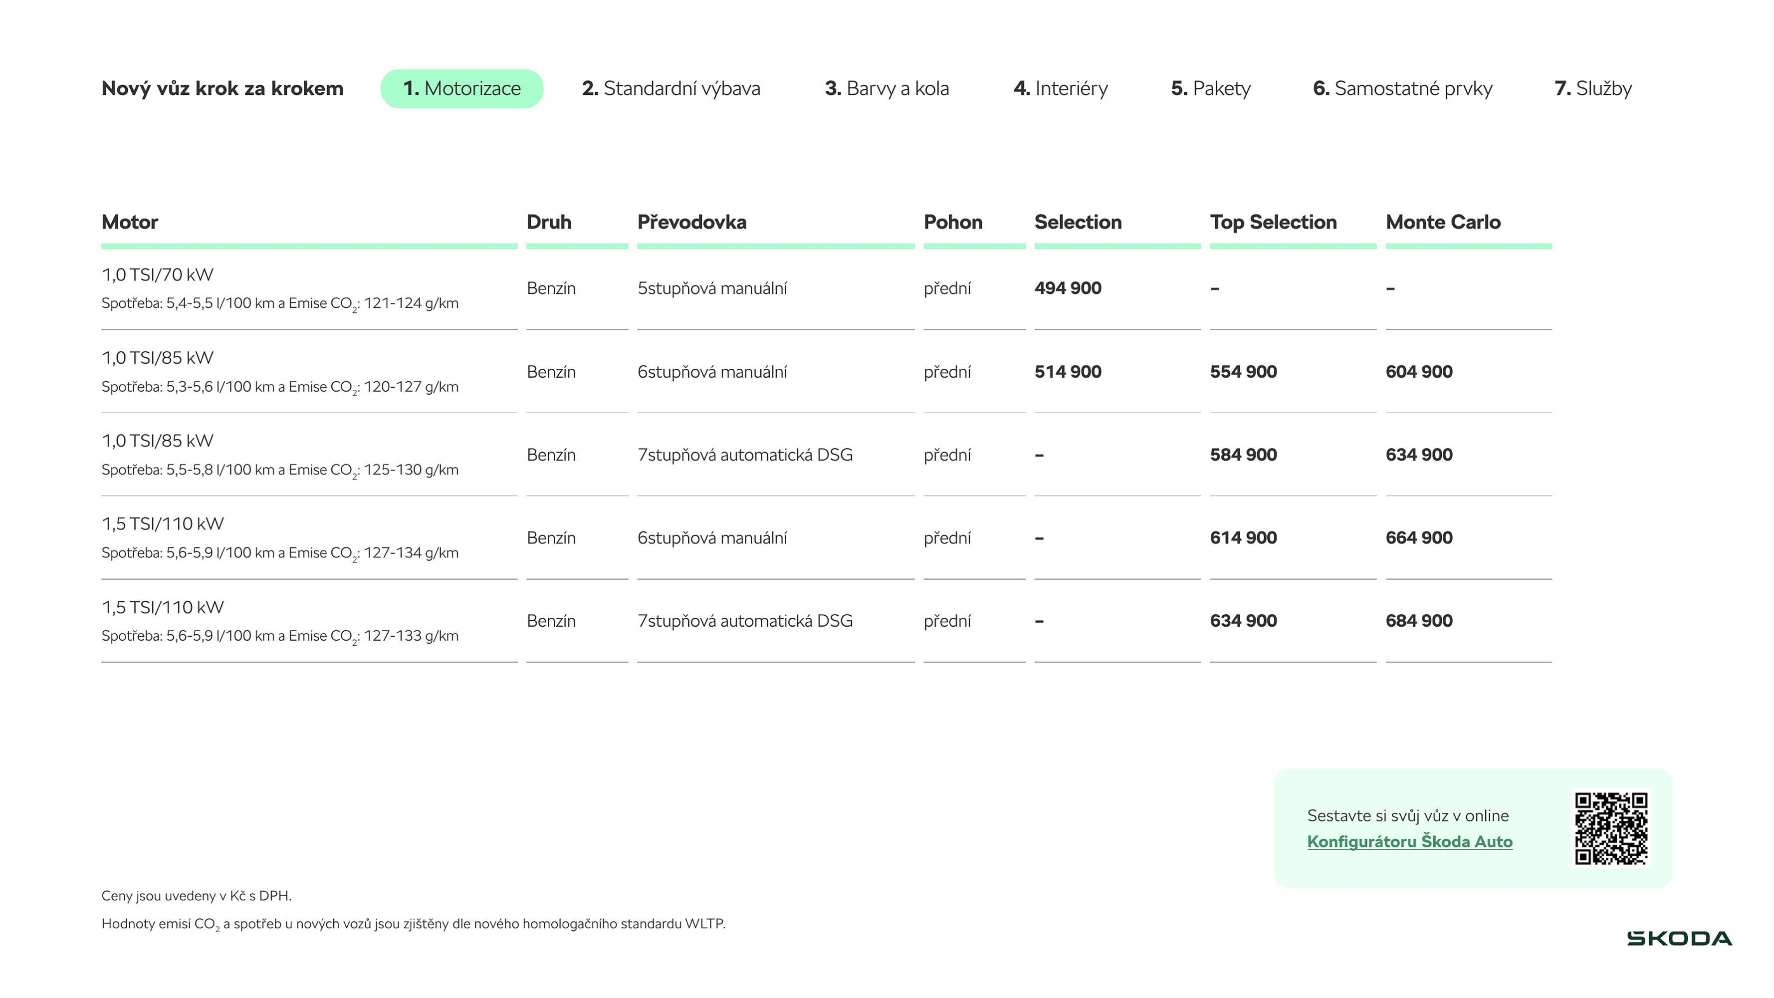Viewport: 1774px width, 998px height.
Task: Open the 5. Pakety tab
Action: pyautogui.click(x=1211, y=88)
